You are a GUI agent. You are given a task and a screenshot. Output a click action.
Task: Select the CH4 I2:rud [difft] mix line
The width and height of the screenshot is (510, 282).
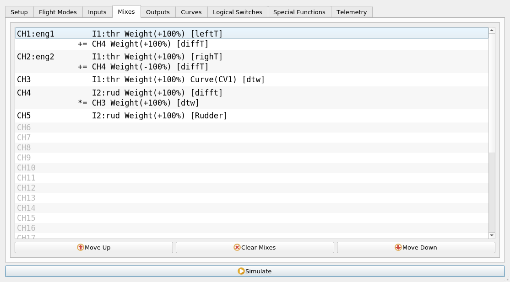[x=252, y=93]
